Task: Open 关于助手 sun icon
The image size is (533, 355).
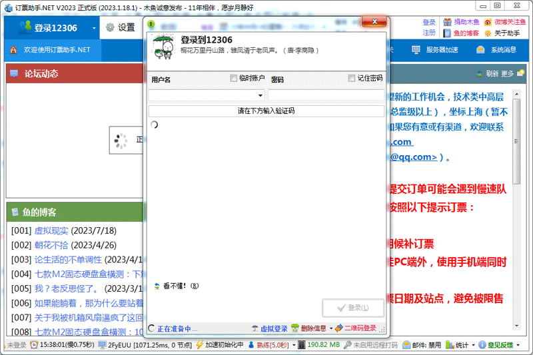Action: coord(488,33)
